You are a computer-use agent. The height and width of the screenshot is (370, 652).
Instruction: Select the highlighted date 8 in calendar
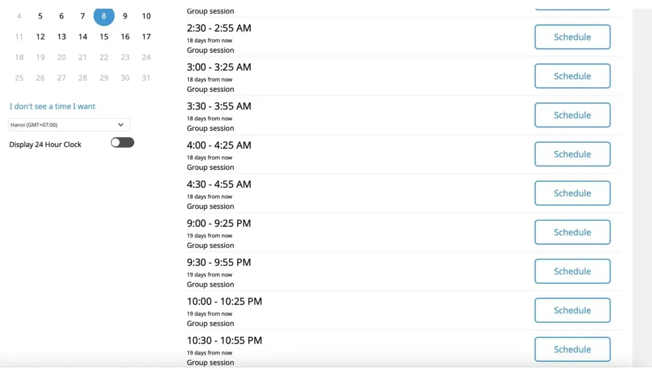click(104, 16)
